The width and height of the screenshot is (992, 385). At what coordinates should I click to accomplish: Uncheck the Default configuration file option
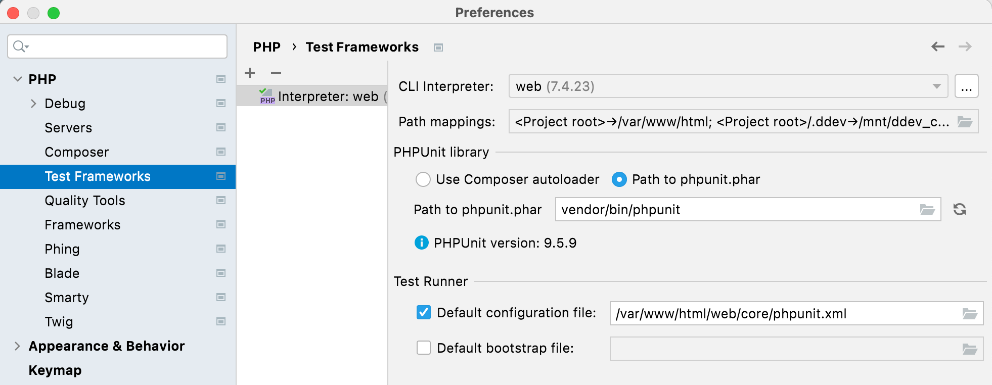423,313
